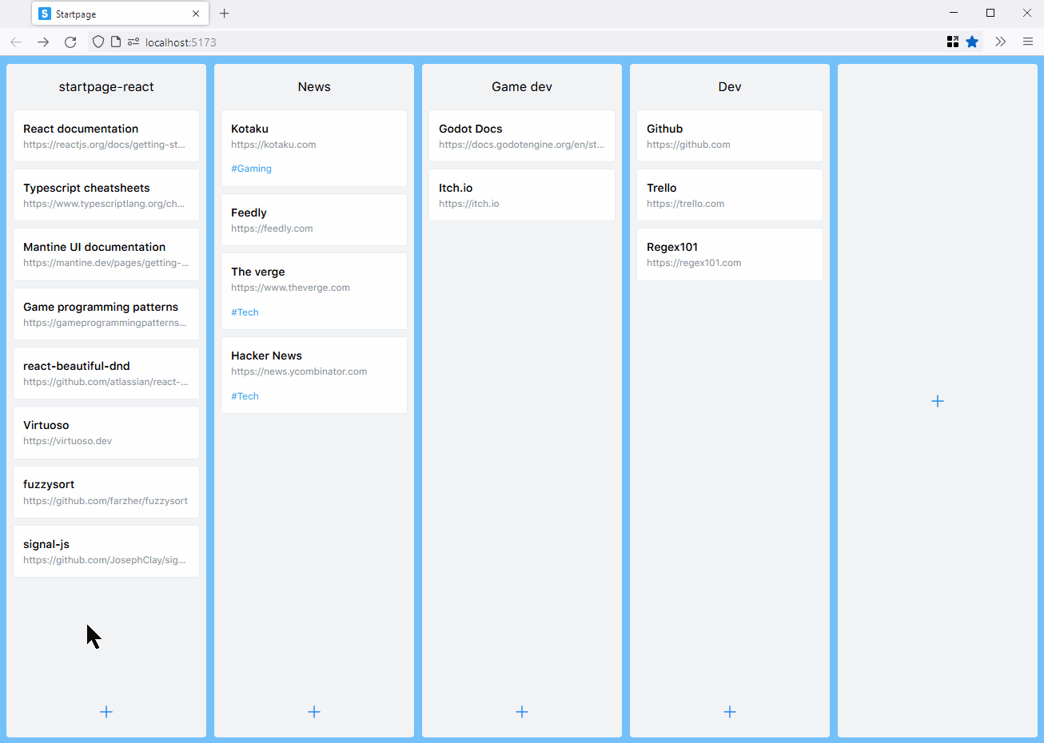The height and width of the screenshot is (743, 1044).
Task: Click the https://github.com URL under Github
Action: click(688, 145)
